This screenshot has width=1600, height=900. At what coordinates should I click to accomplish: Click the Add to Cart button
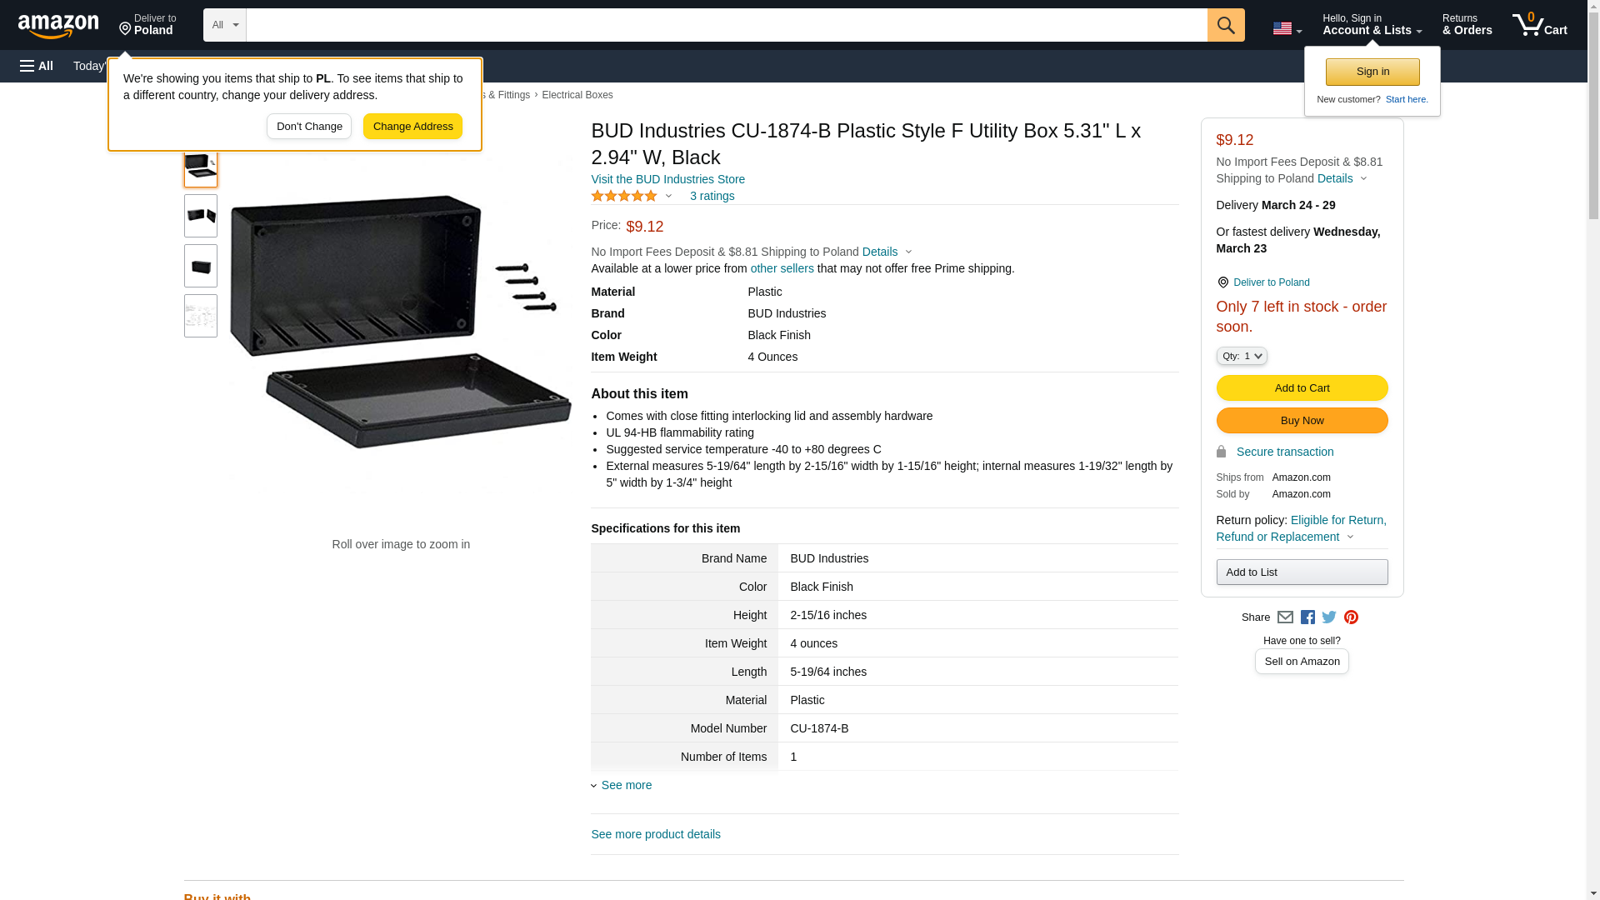(x=1301, y=387)
